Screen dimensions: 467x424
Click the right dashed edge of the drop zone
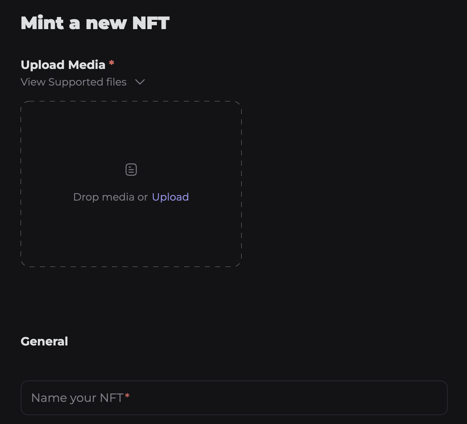click(x=241, y=184)
